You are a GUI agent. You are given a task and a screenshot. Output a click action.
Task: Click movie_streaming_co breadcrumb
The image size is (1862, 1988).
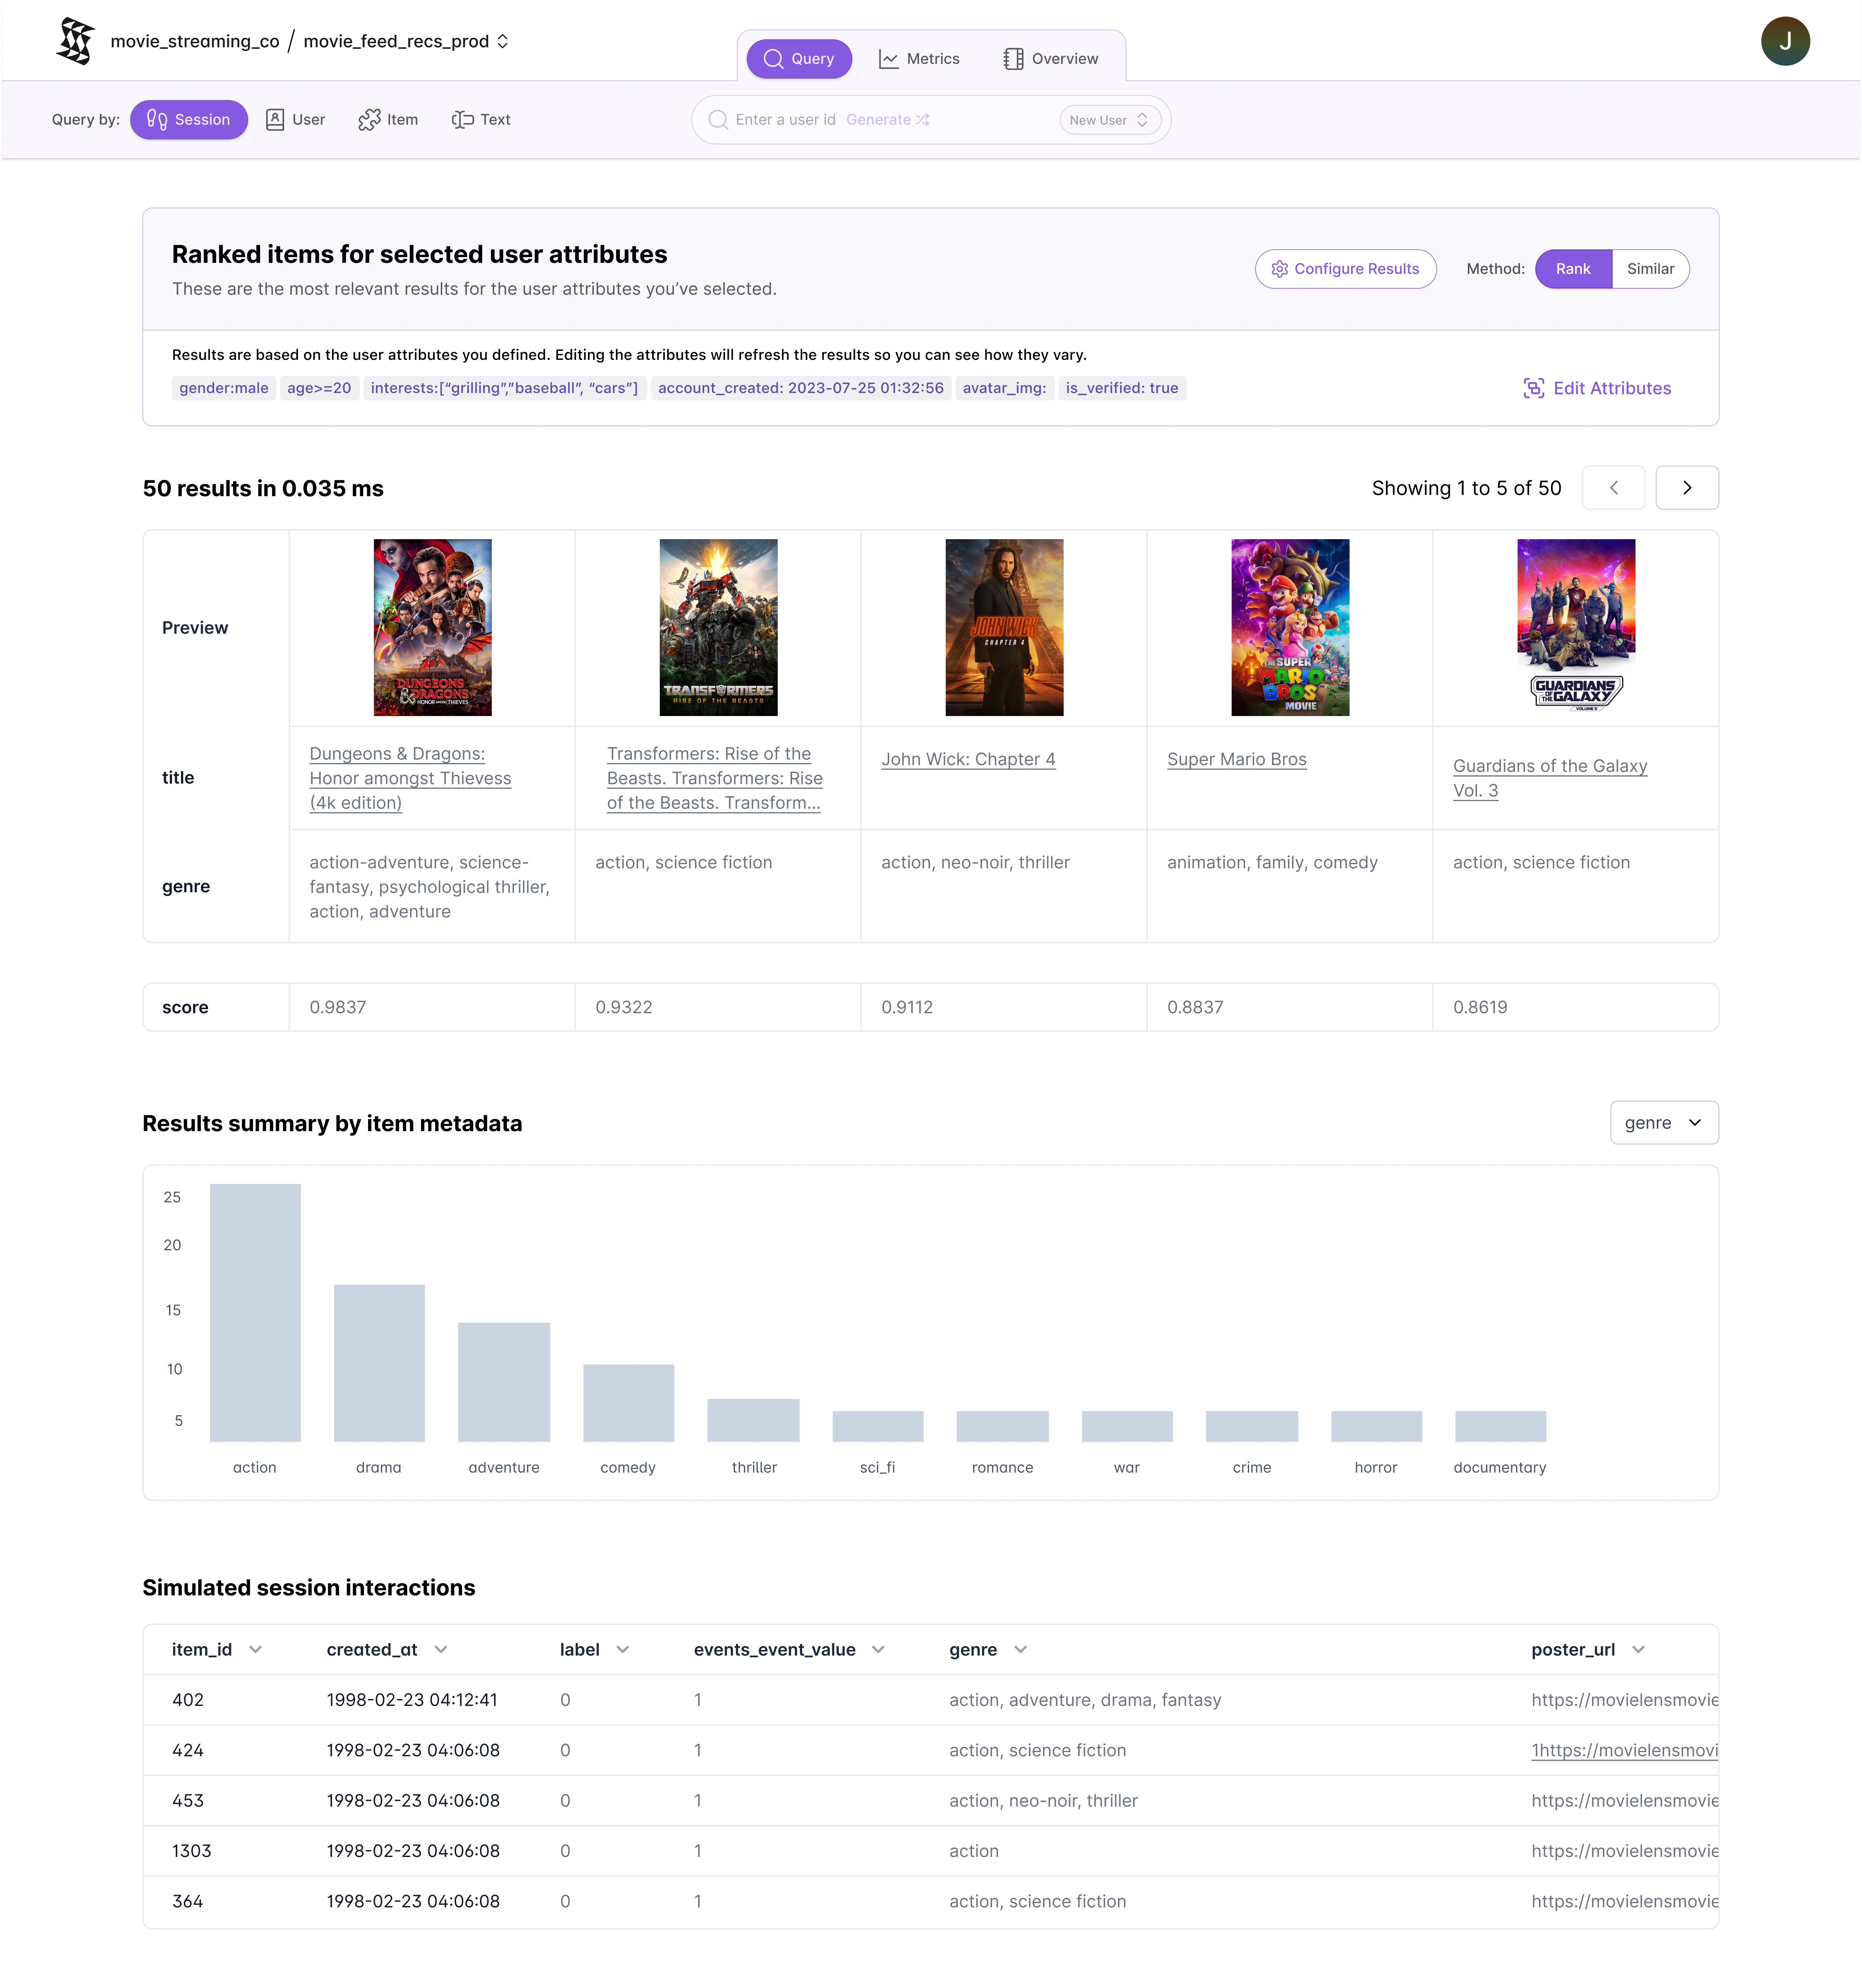pos(195,41)
